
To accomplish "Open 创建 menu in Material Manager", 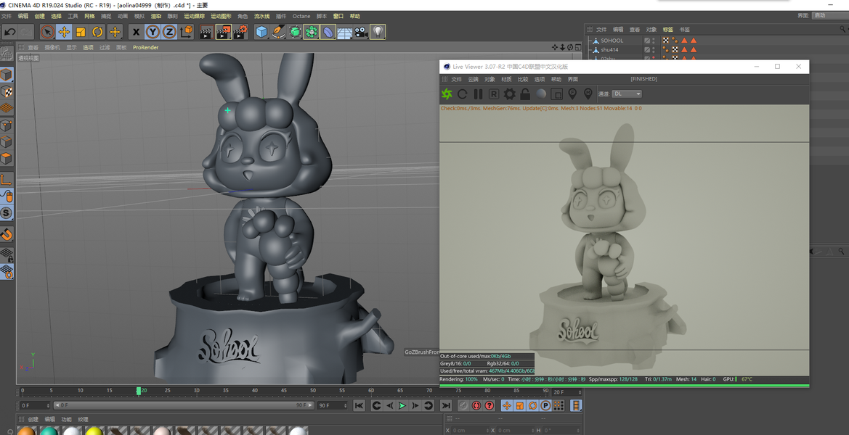I will (33, 419).
